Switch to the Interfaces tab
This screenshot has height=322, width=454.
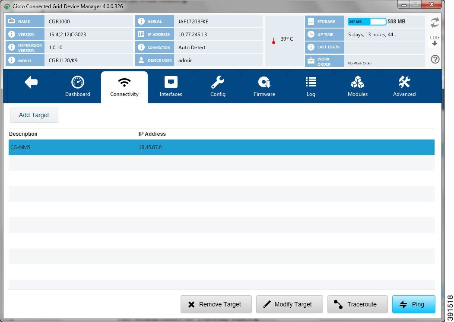click(171, 86)
